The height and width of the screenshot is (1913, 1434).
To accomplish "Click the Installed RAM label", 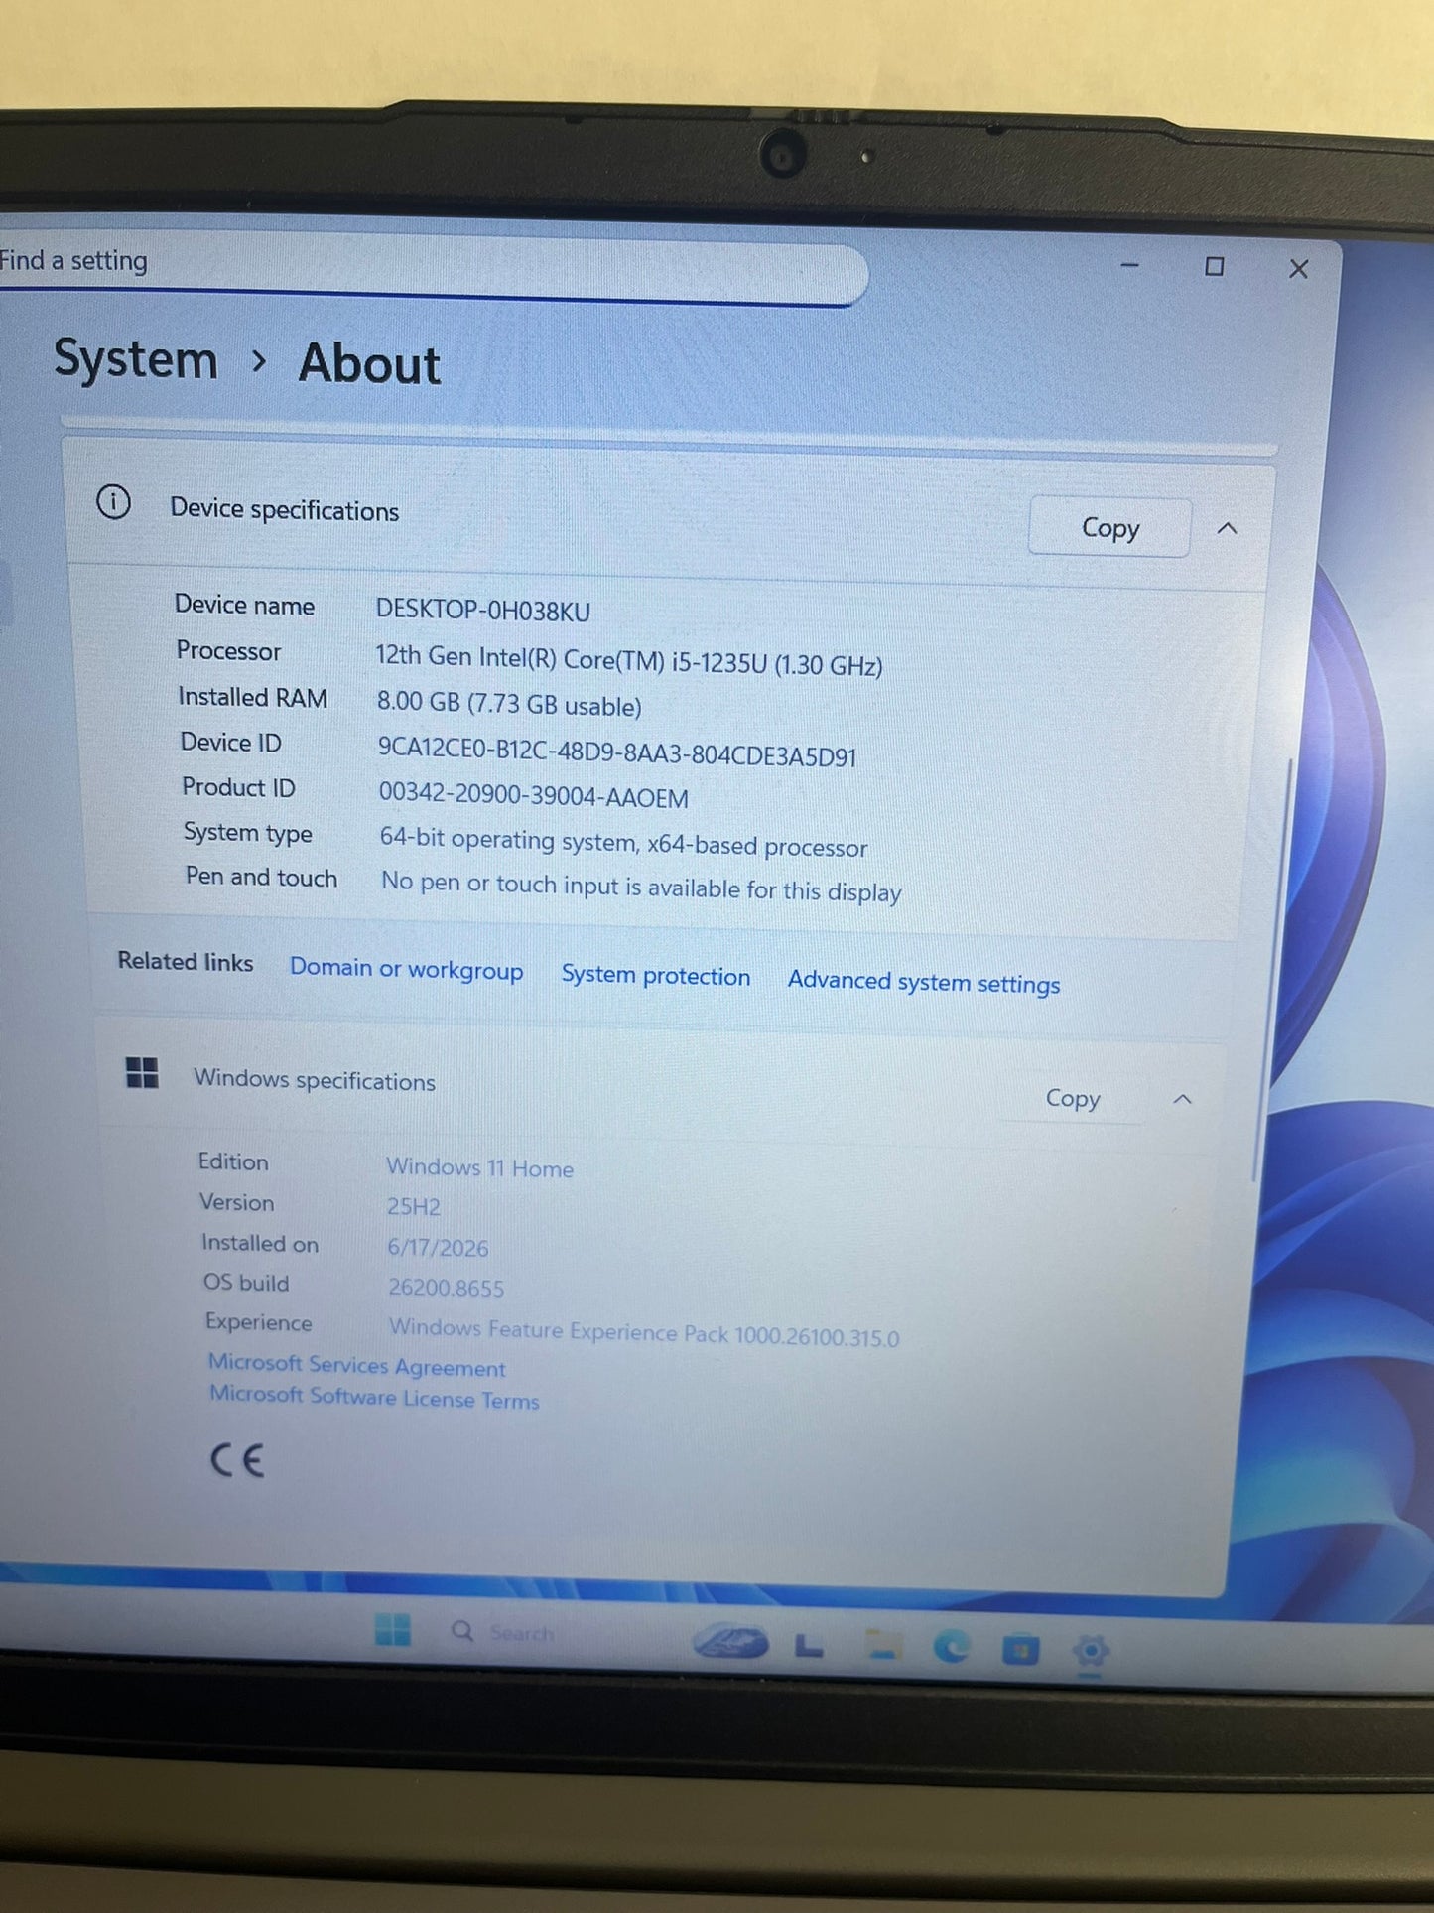I will point(253,698).
